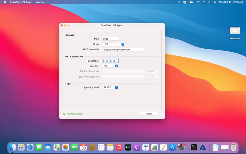Launch System Preferences from dock

(181, 148)
